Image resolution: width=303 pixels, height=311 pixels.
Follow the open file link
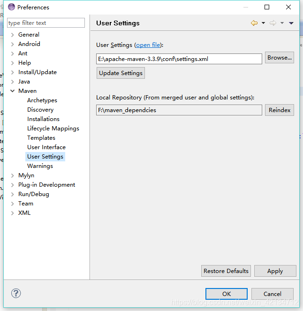(148, 45)
